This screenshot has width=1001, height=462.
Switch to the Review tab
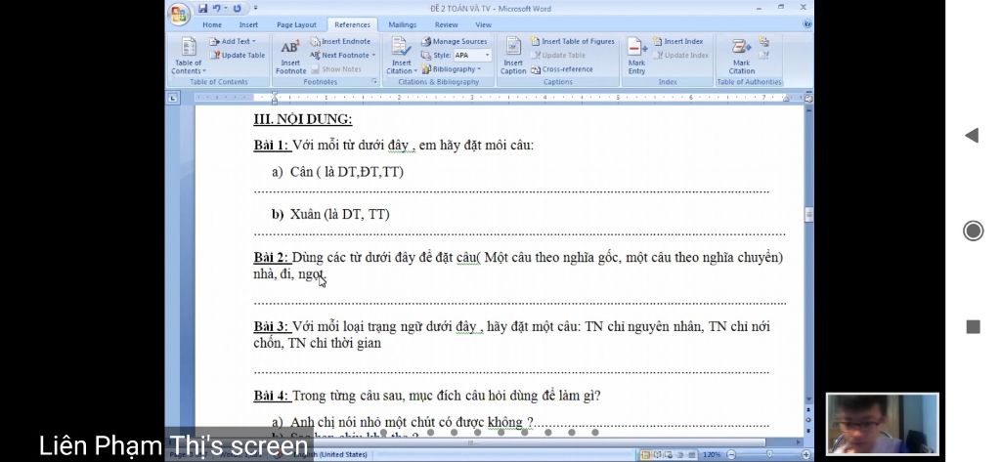point(446,24)
